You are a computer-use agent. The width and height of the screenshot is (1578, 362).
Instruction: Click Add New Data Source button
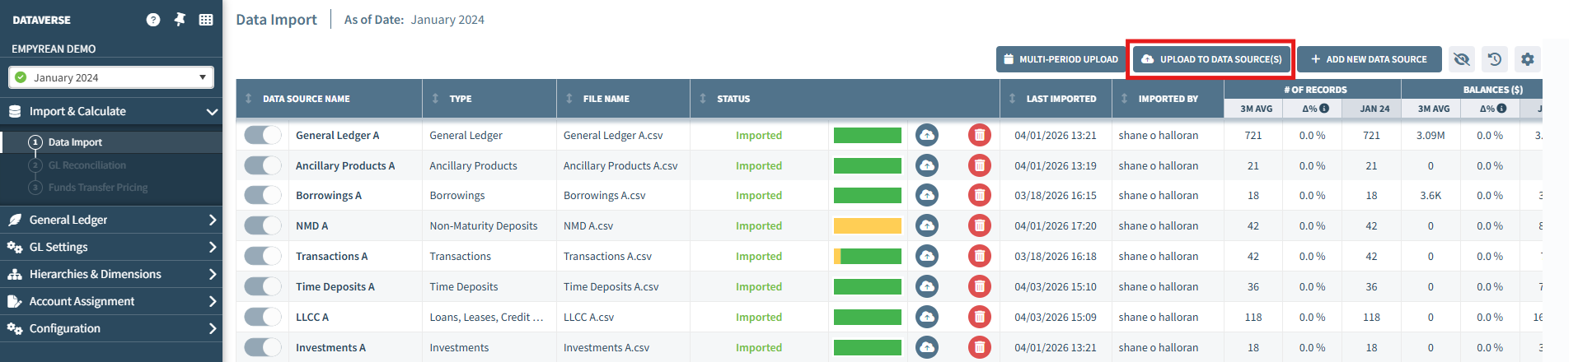pos(1370,59)
